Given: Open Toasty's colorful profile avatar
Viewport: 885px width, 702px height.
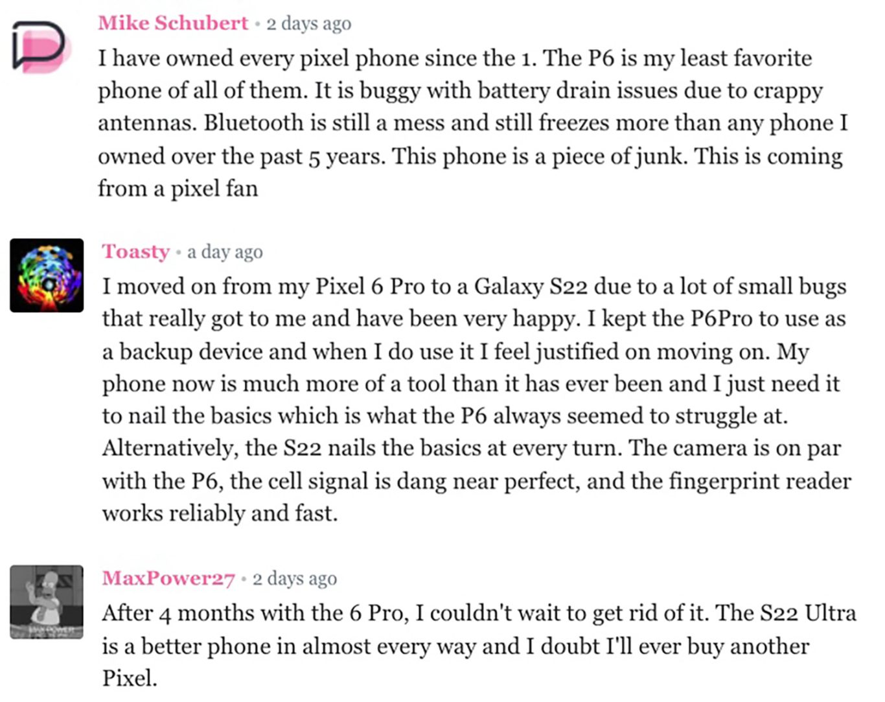Looking at the screenshot, I should click(47, 275).
